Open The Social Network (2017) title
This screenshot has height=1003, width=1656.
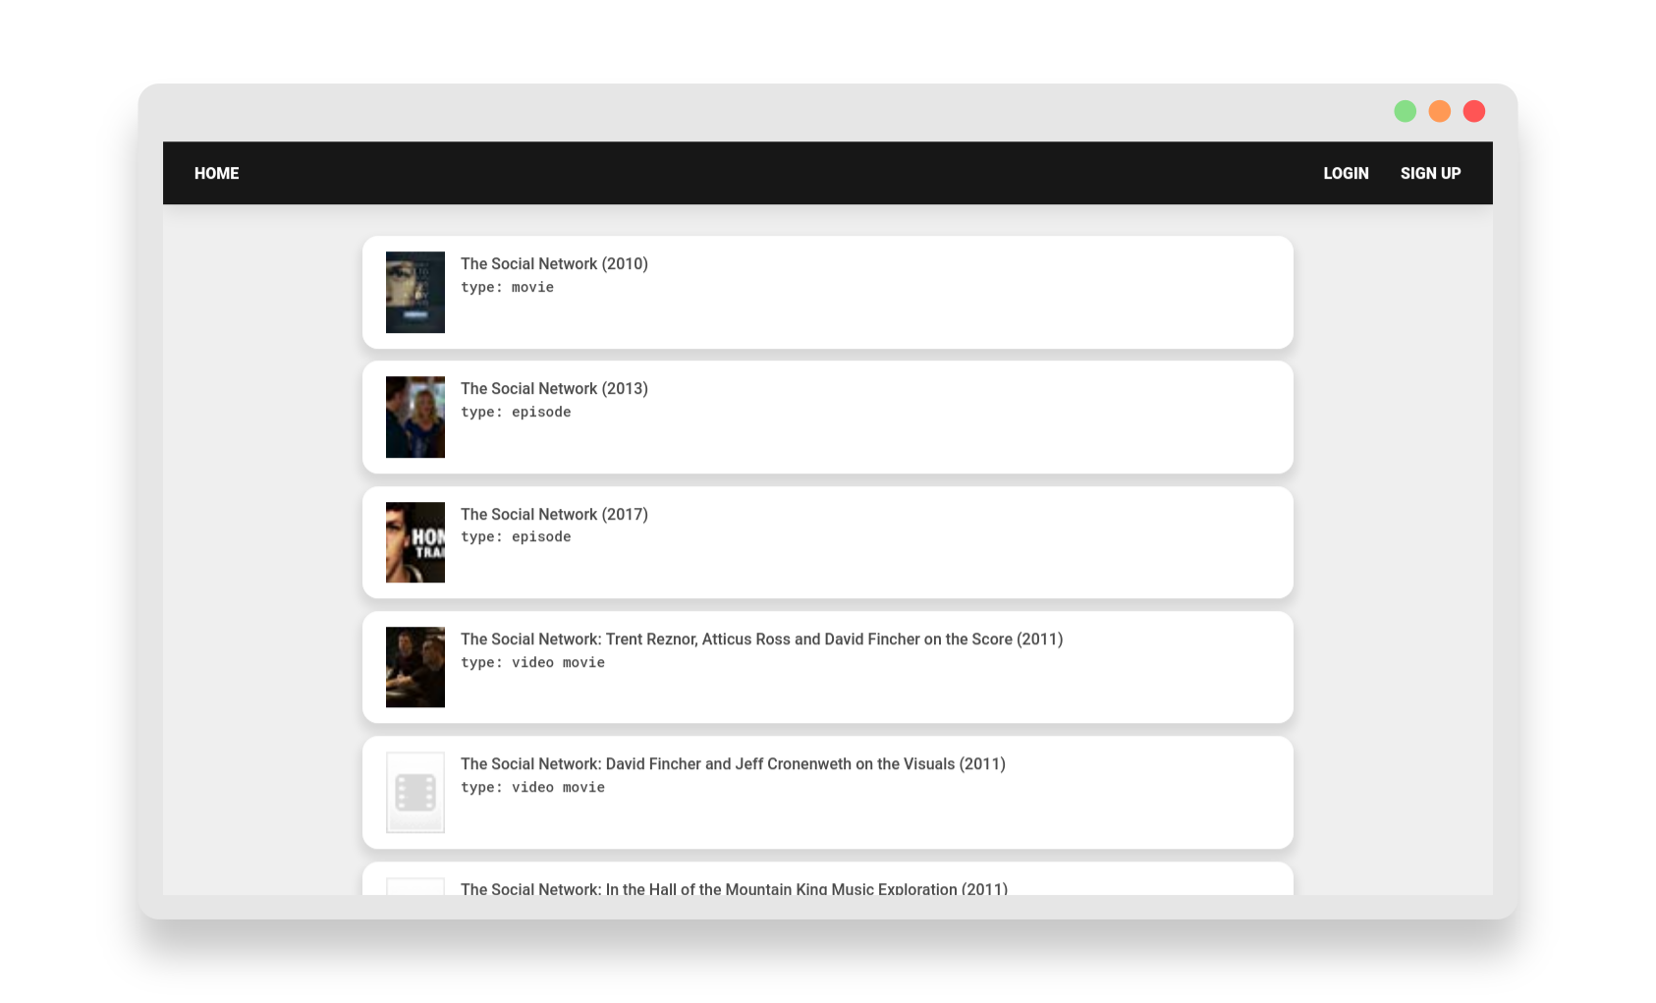click(554, 514)
